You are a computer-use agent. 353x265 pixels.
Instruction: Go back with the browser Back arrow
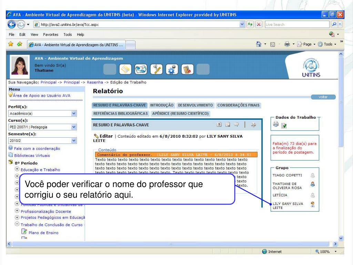[11, 24]
